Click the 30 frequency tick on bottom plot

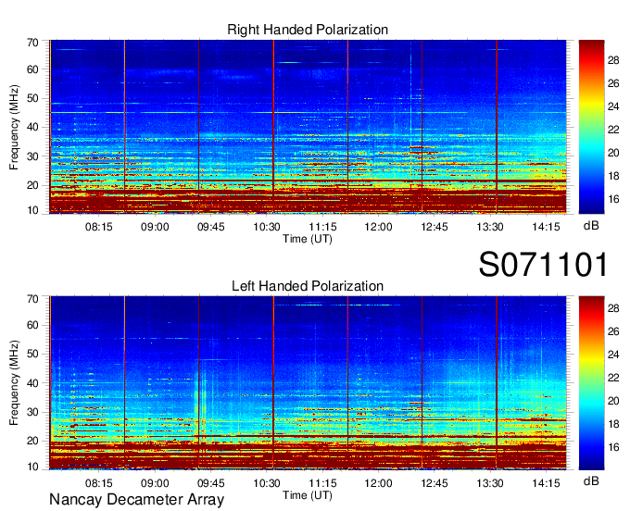click(x=32, y=412)
